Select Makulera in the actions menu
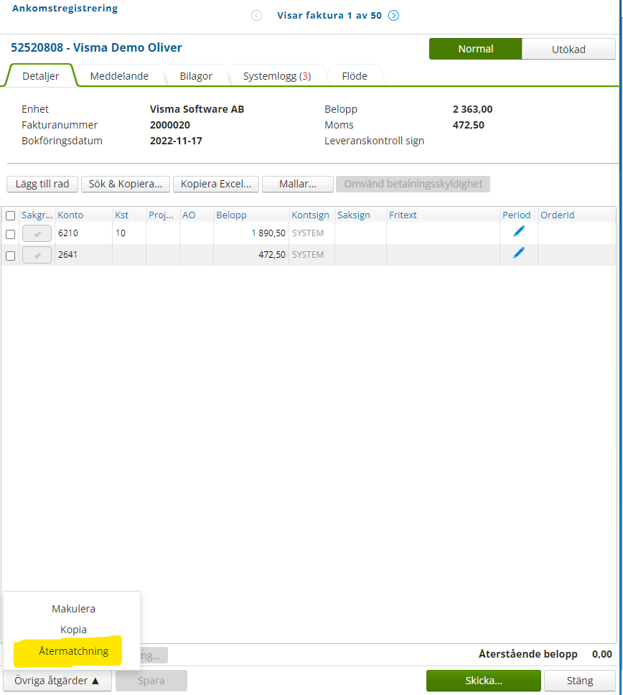Image resolution: width=623 pixels, height=695 pixels. tap(73, 609)
